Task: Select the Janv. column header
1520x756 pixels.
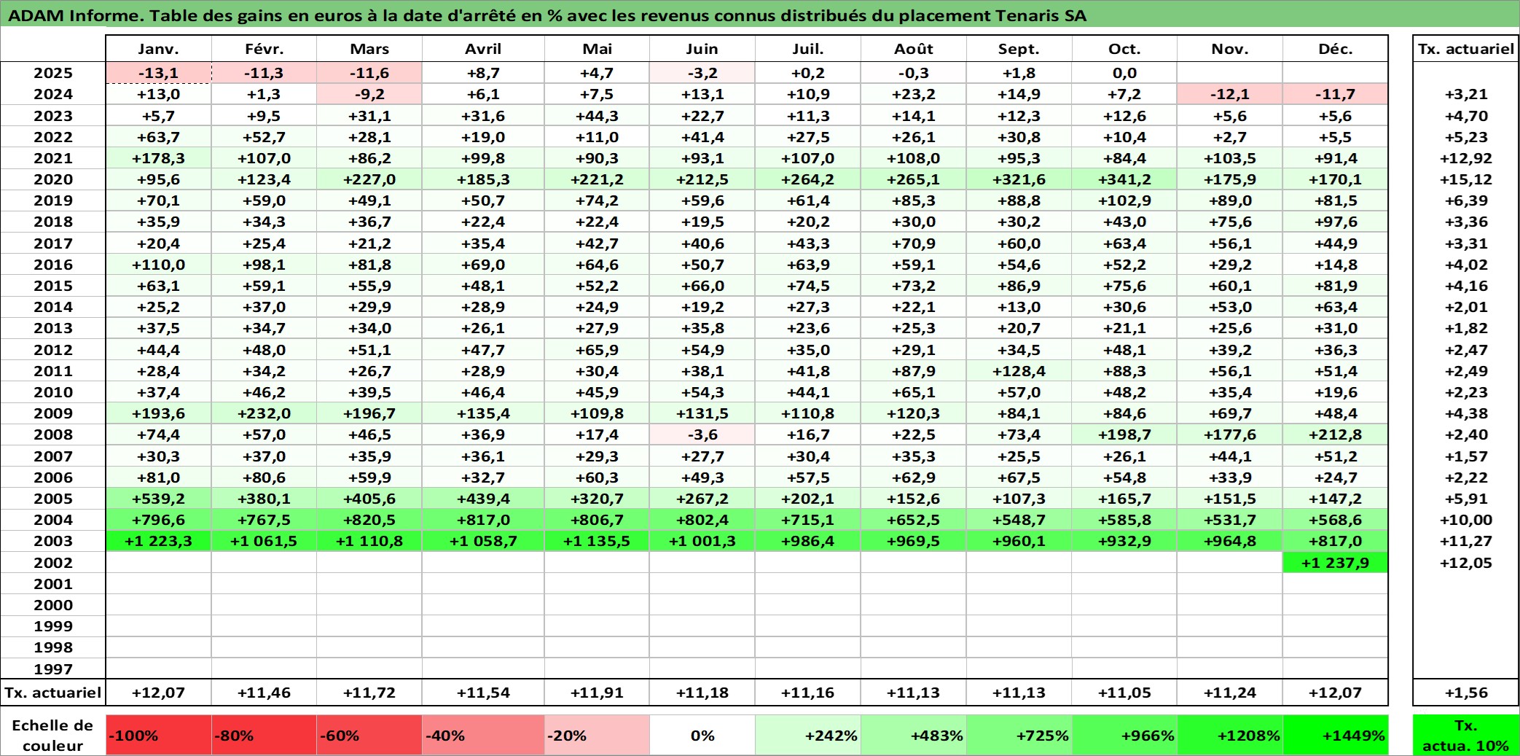Action: (159, 49)
